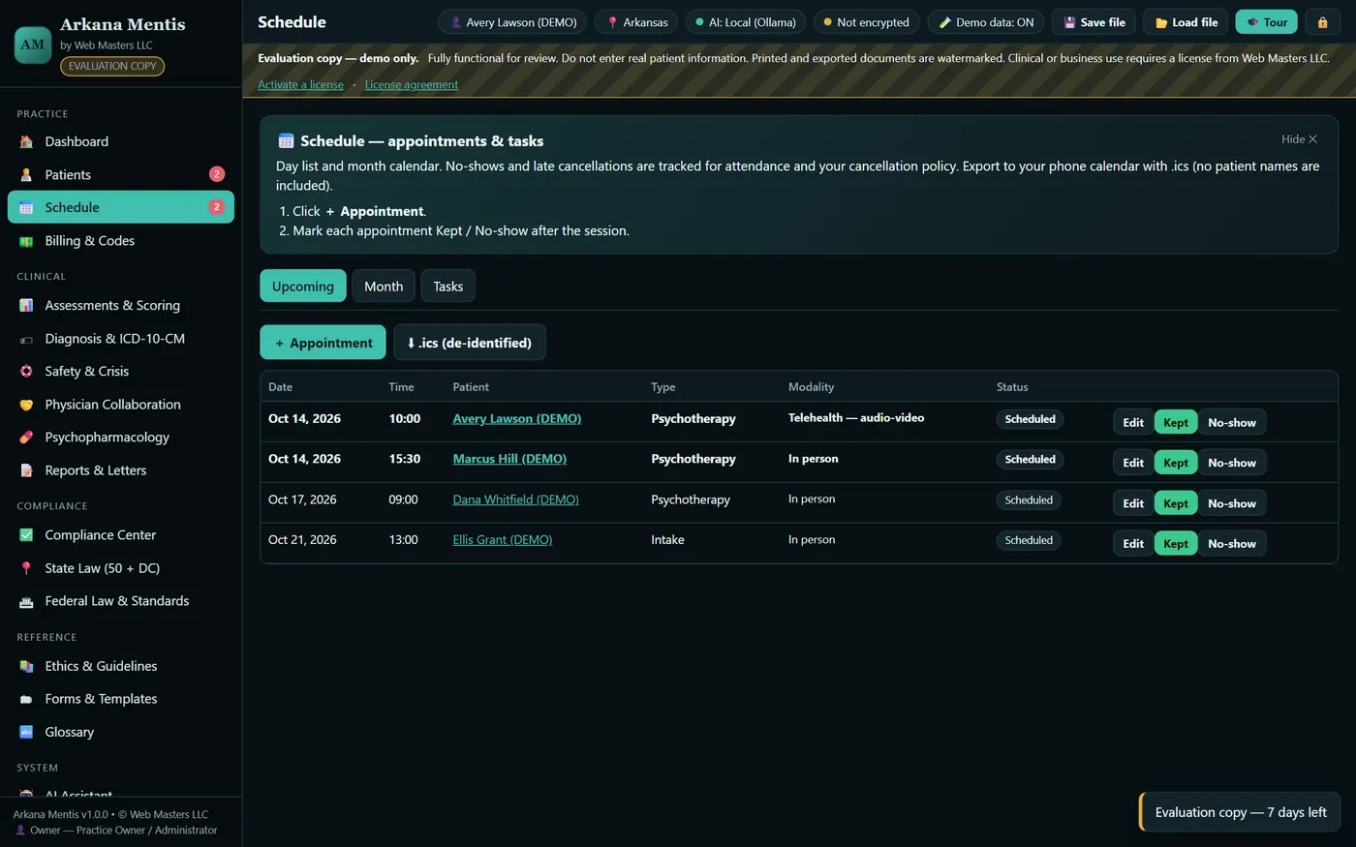Select Physician Collaboration handshake icon
Image resolution: width=1356 pixels, height=847 pixels.
coord(26,405)
